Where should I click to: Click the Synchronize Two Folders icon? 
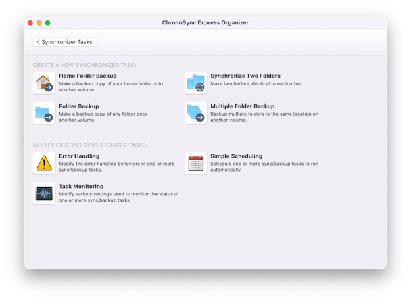pyautogui.click(x=195, y=83)
